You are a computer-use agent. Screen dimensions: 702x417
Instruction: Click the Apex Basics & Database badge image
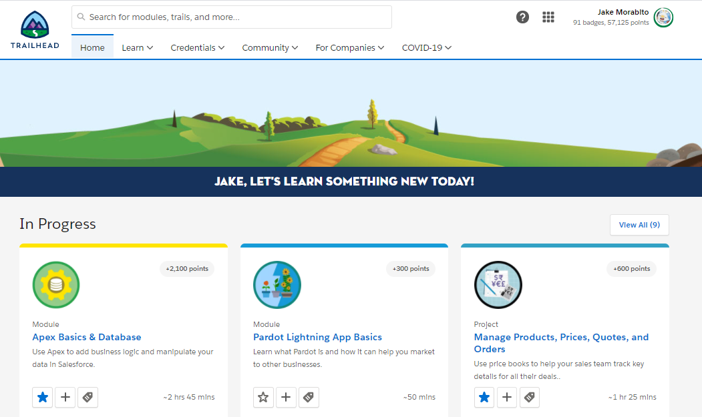pyautogui.click(x=56, y=285)
